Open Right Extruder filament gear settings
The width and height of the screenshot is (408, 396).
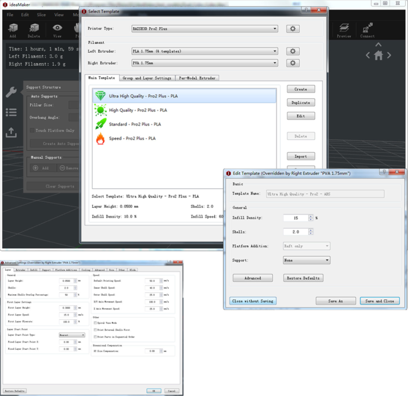pos(293,63)
